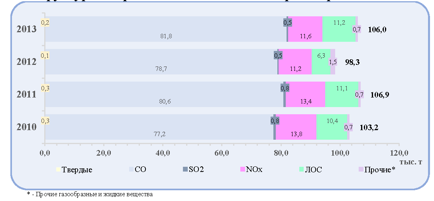434x201 pixels.
Task: Select the 2011 ЛОС segment labeled 11,1
Action: (342, 94)
